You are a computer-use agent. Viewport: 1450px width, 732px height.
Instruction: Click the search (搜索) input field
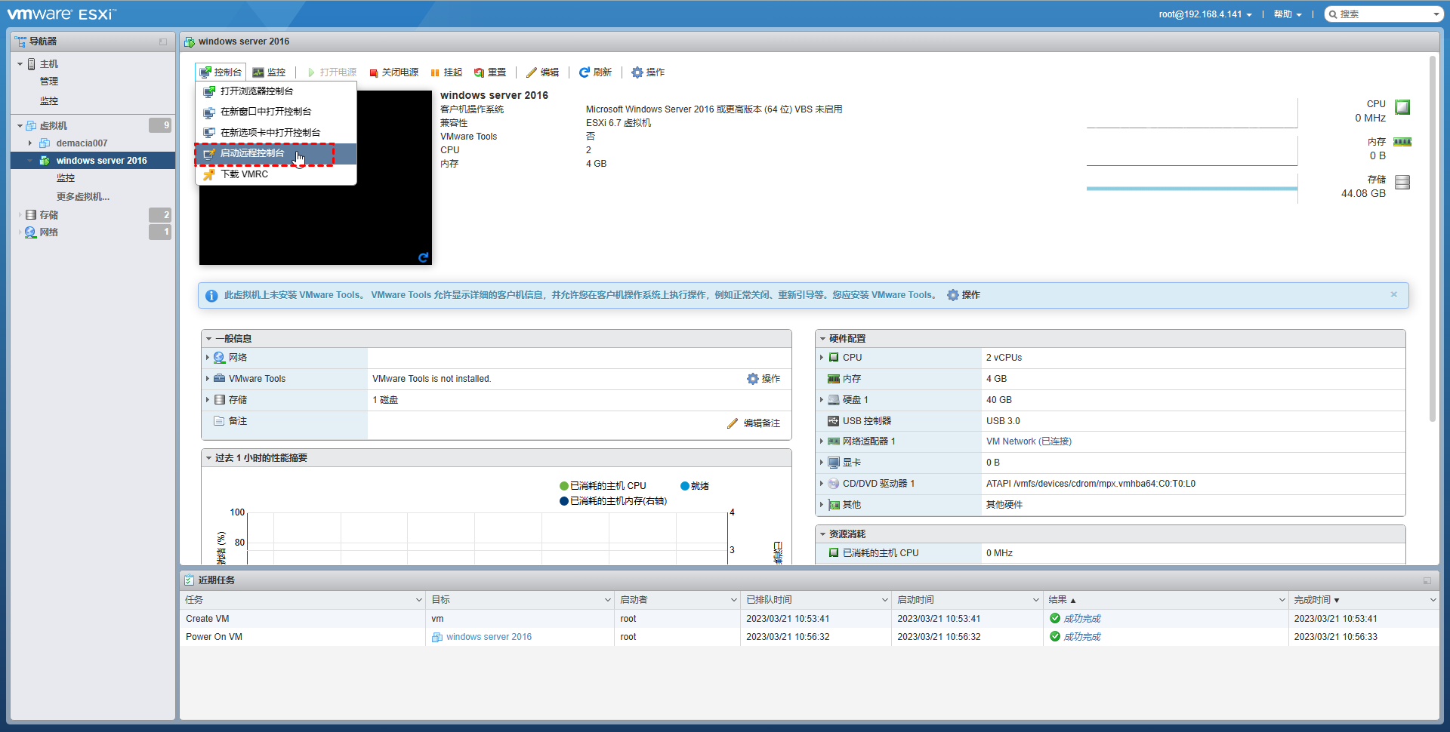click(1384, 14)
